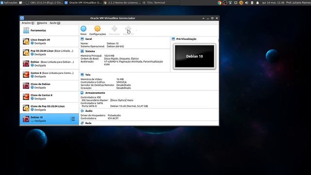This screenshot has height=175, width=311.
Task: Click the Geral section icon
Action: pyautogui.click(x=82, y=39)
